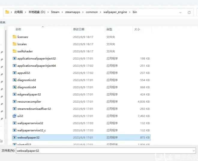Screen dimensions: 198x161
Task: Click the applicationwallpaperinject64 program icon
Action: [14, 66]
